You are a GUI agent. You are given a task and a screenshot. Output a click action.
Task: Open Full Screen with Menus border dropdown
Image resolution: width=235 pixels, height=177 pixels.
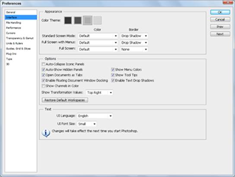click(134, 43)
